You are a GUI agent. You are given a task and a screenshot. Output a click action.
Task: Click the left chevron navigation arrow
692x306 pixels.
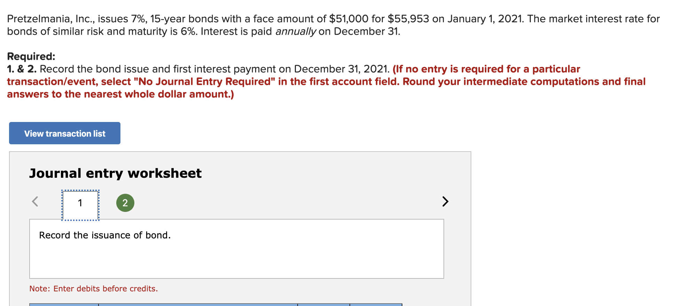click(x=35, y=202)
